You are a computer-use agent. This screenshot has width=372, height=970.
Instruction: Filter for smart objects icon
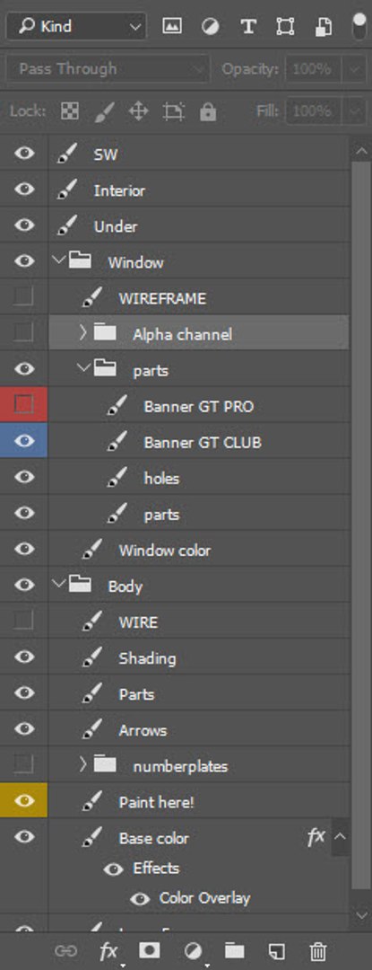pos(324,26)
